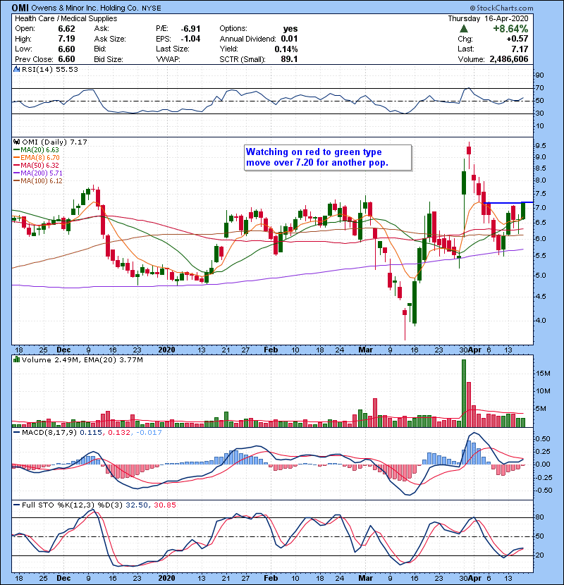Viewport: 564px width, 585px height.
Task: Click the RSI(14) 55.53 label
Action: pyautogui.click(x=49, y=69)
